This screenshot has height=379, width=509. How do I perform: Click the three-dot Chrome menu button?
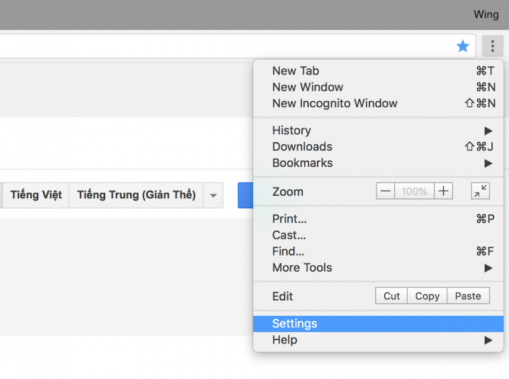[x=492, y=46]
